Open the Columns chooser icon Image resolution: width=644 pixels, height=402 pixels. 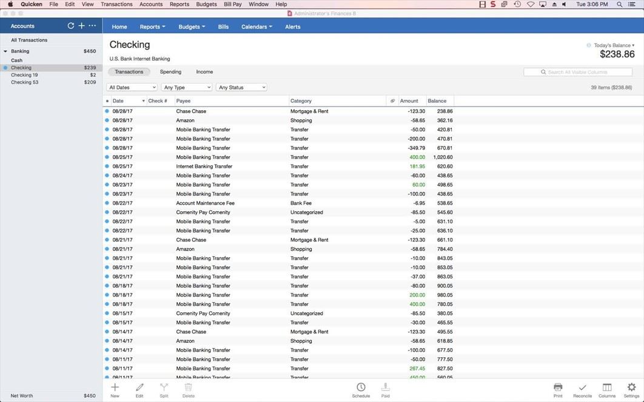[607, 387]
